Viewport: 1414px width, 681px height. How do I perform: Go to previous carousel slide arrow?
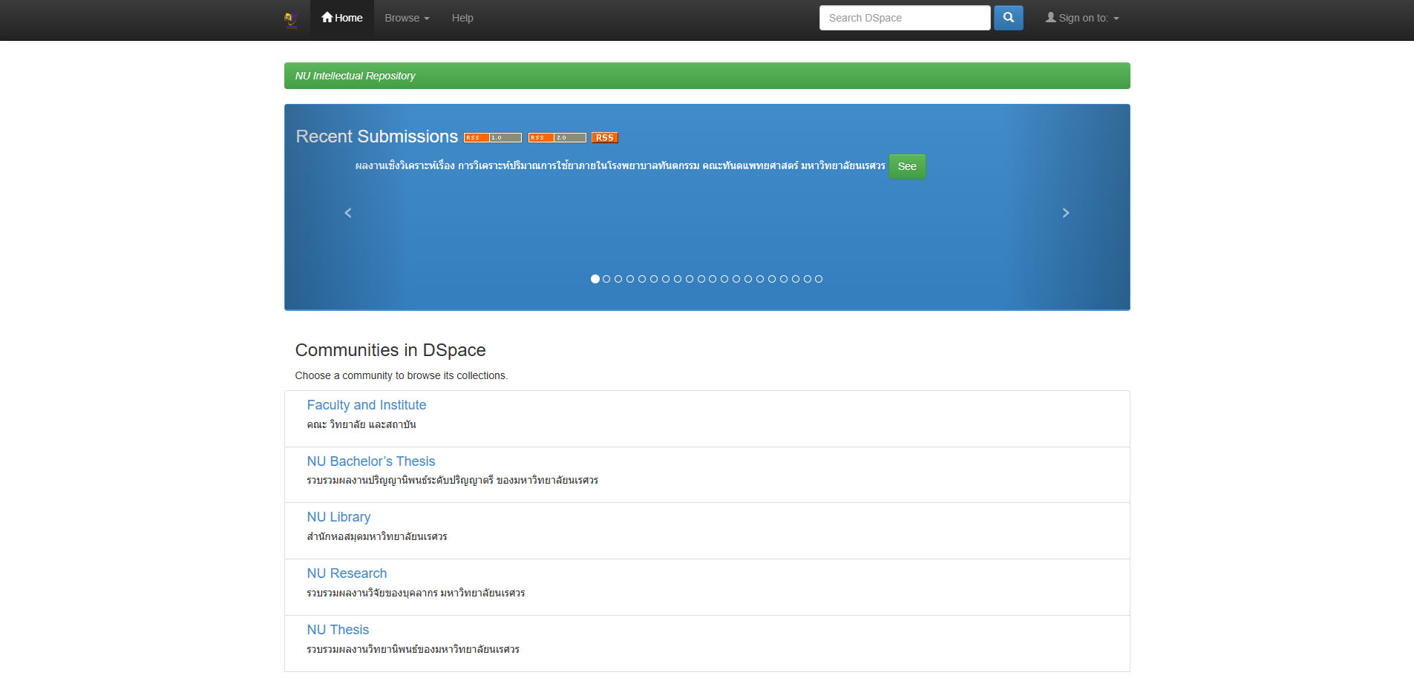tap(347, 213)
